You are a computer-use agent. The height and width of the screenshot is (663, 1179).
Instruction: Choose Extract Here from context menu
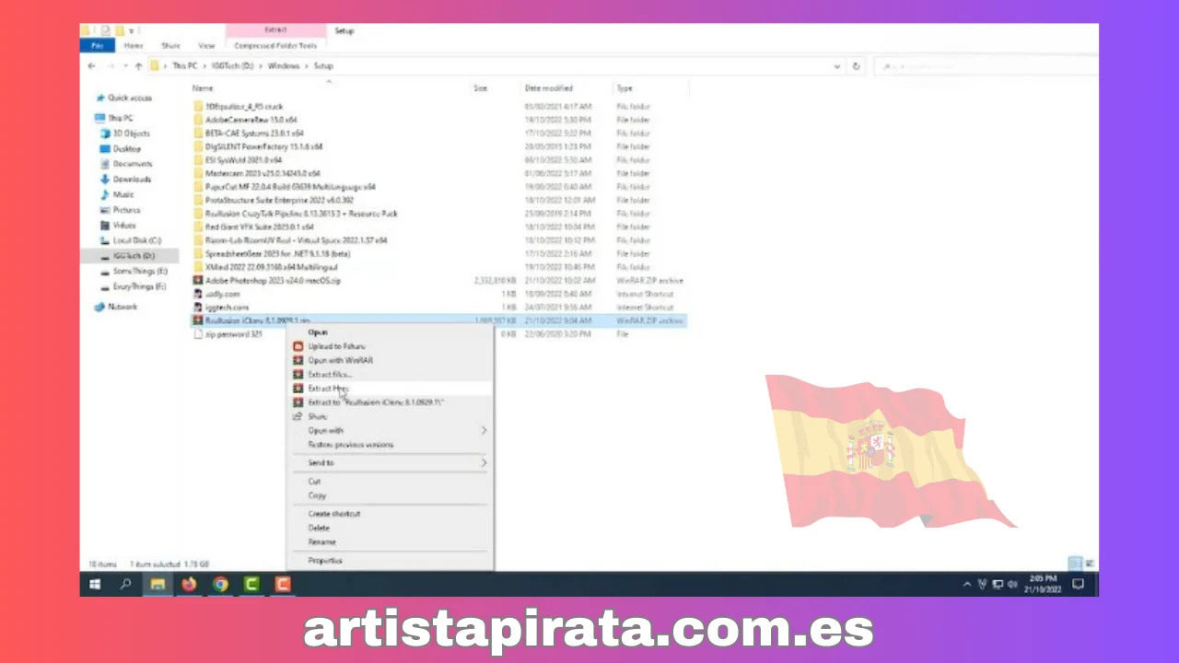tap(391, 389)
